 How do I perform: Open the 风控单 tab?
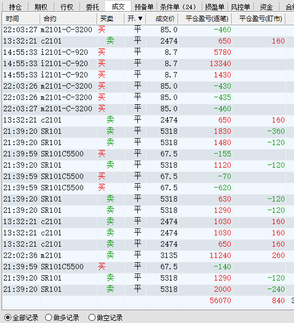(x=240, y=7)
